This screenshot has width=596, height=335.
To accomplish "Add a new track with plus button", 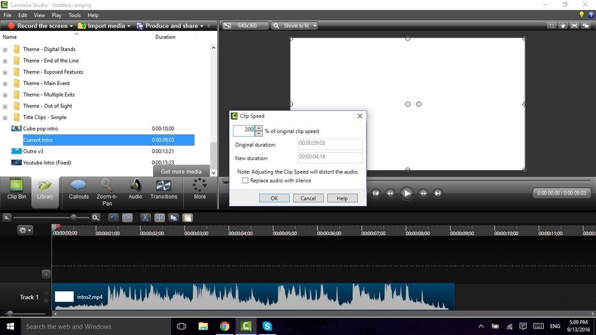I will point(46,274).
